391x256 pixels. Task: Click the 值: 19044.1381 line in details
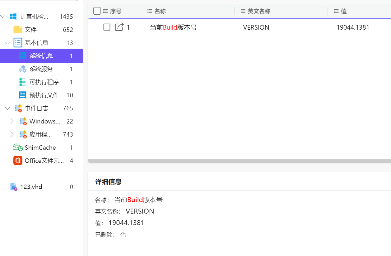pos(120,223)
